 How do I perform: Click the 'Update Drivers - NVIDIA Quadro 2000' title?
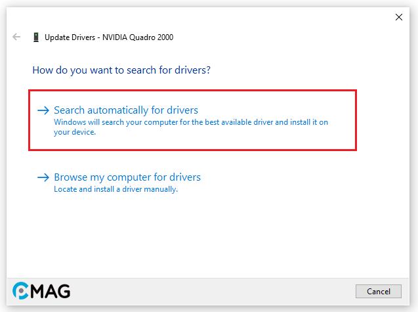click(109, 37)
